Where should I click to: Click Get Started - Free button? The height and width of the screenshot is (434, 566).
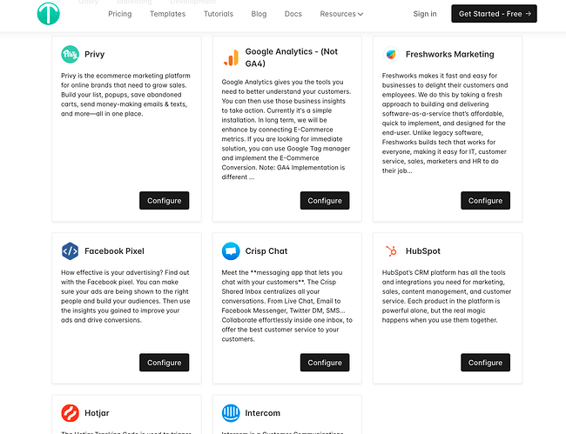pos(495,14)
